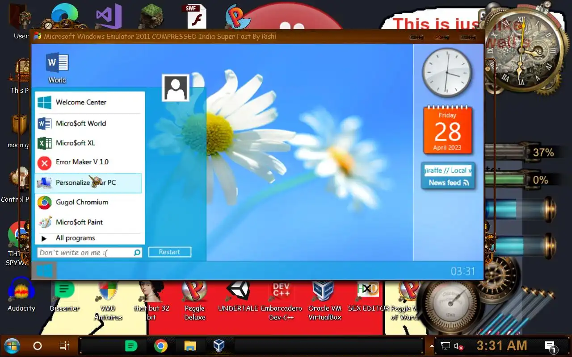Click the 03:31 emulator taskbar clock
Image resolution: width=572 pixels, height=357 pixels.
[x=463, y=271]
